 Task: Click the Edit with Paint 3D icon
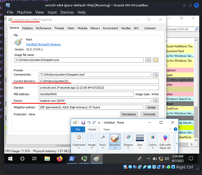[165, 138]
